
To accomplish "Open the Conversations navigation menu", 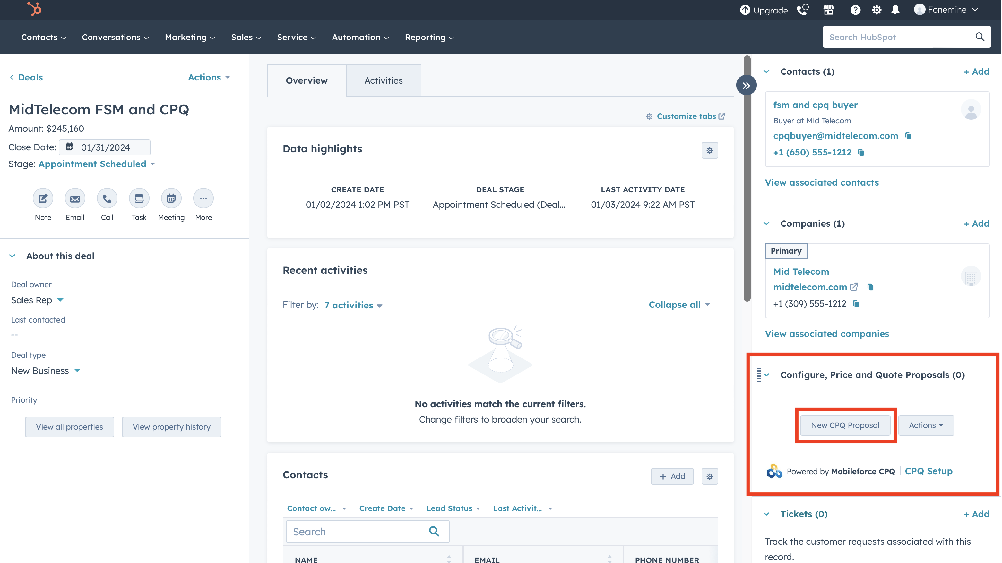I will coord(115,37).
